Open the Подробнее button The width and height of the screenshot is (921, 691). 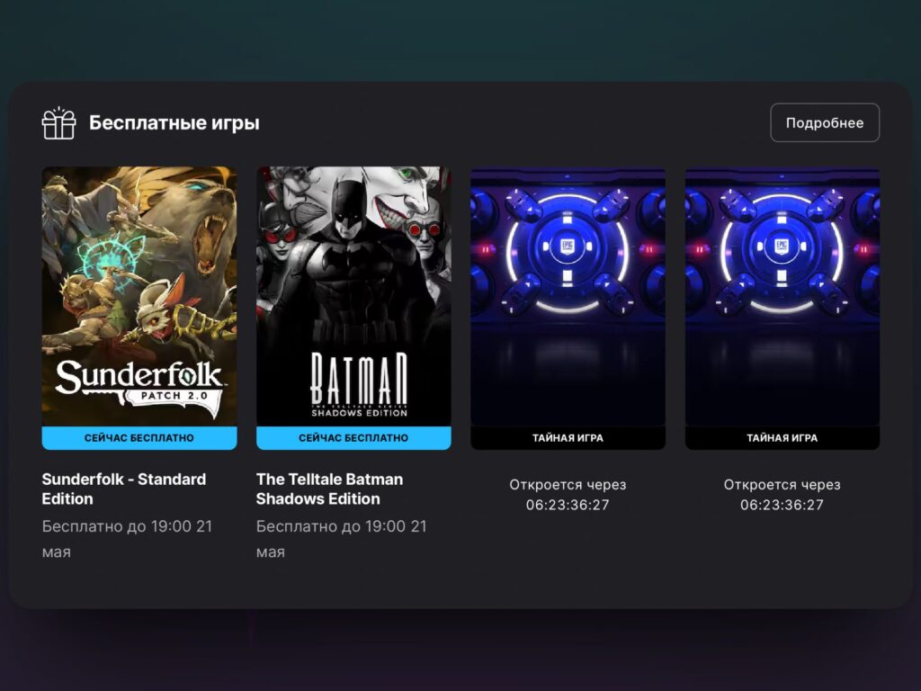[x=825, y=122]
